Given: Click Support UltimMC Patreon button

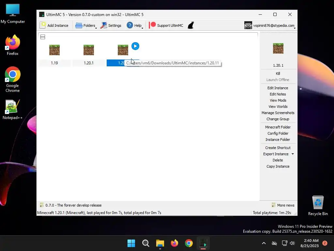Looking at the screenshot, I should pyautogui.click(x=166, y=25).
